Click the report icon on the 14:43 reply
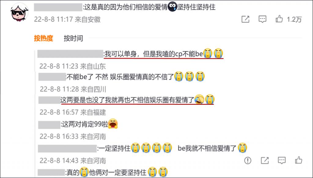 click(x=248, y=160)
